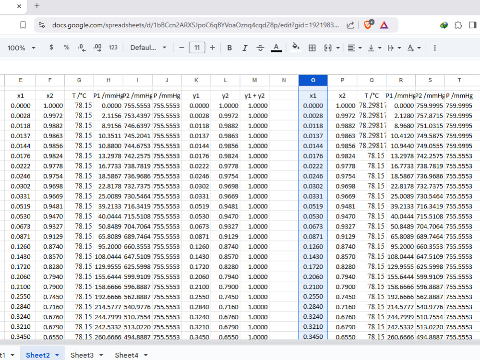This screenshot has height=360, width=480.
Task: Increase decimal places
Action: point(97,48)
